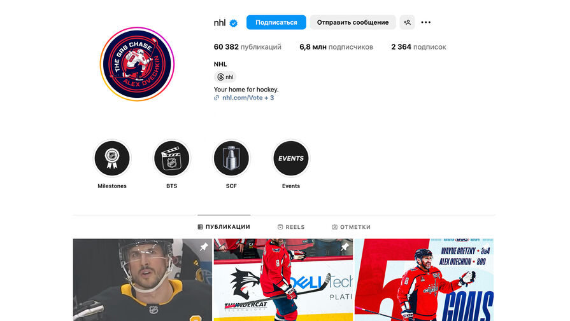Switch to the Reels tab
This screenshot has width=570, height=321.
point(291,227)
